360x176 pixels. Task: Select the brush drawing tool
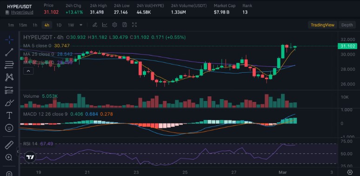point(9,103)
